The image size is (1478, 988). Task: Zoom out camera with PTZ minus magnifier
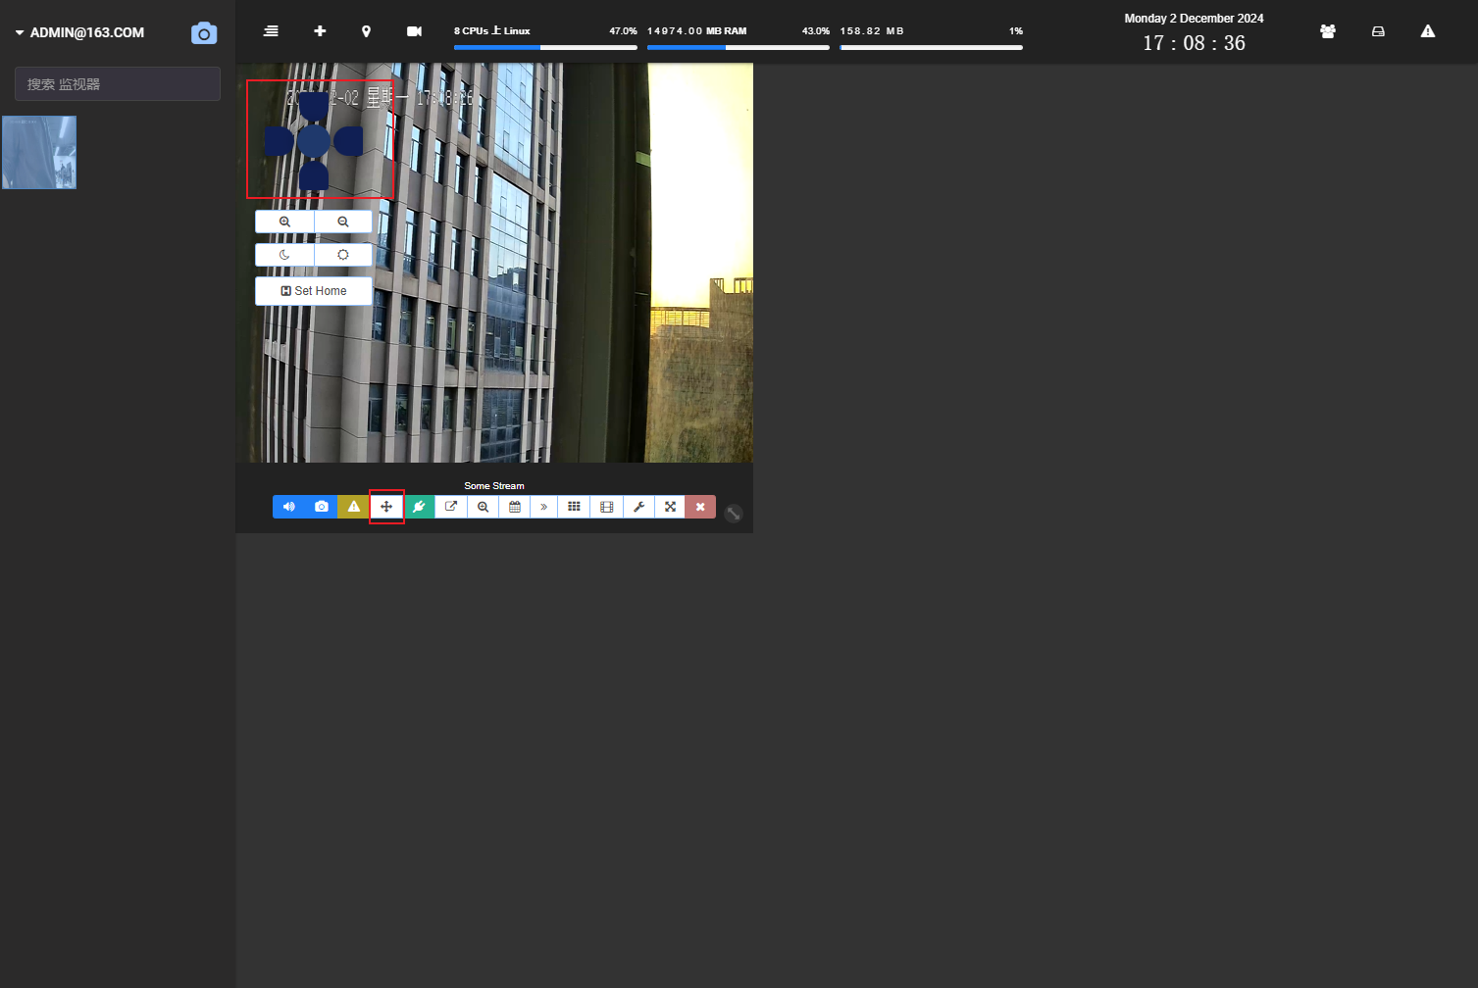pyautogui.click(x=343, y=222)
